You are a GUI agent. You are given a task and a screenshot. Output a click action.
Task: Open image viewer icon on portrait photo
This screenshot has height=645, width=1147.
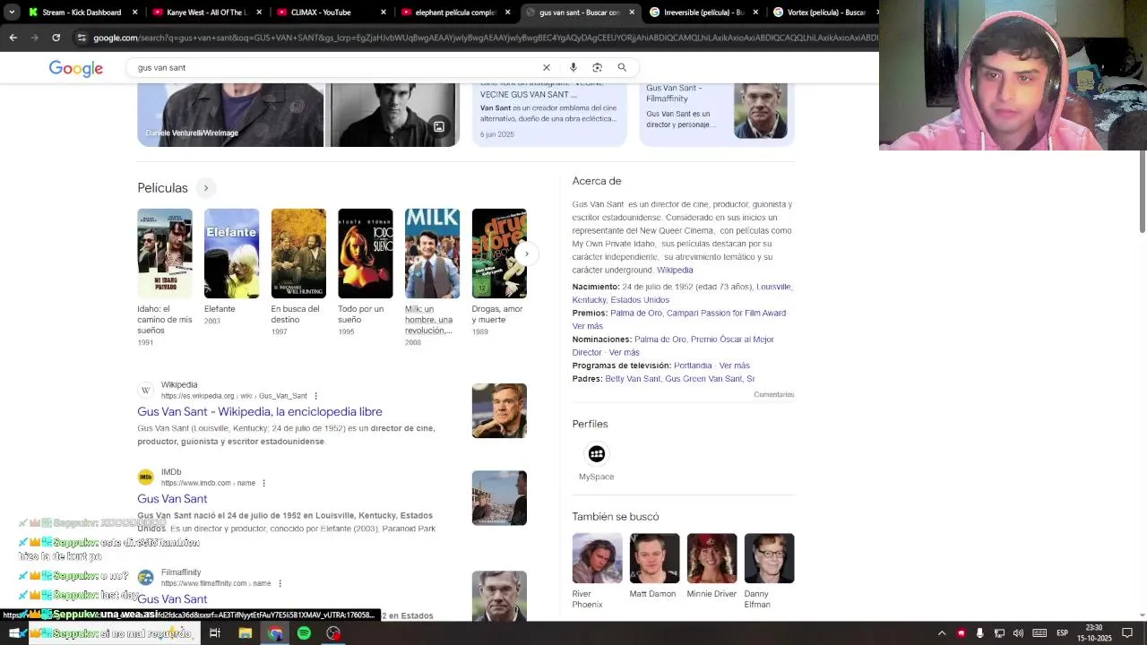tap(439, 127)
